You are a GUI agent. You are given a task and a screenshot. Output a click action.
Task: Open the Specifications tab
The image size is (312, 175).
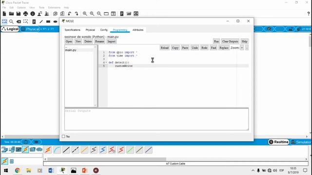(73, 30)
